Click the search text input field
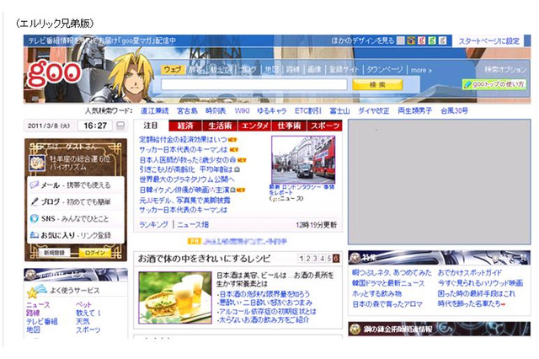Image resolution: width=539 pixels, height=359 pixels. (x=254, y=84)
